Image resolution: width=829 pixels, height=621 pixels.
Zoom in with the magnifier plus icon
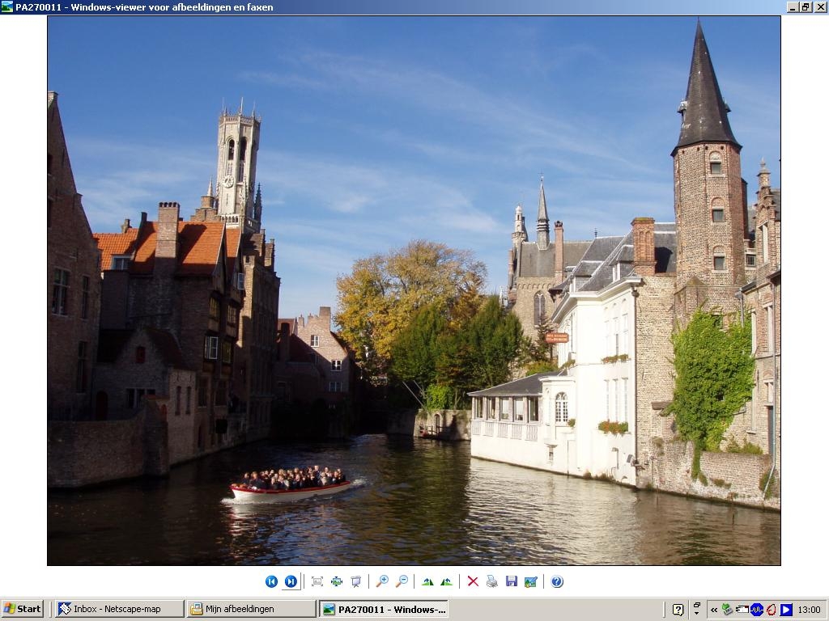382,581
